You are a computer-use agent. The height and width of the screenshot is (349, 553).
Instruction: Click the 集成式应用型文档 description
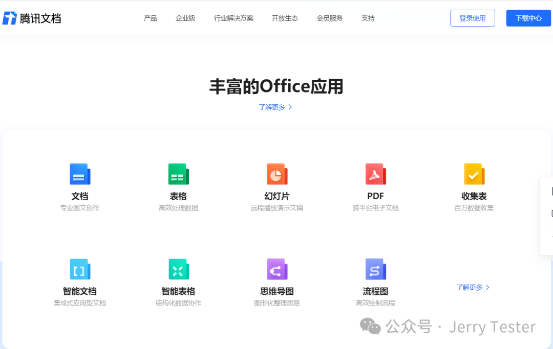click(80, 303)
